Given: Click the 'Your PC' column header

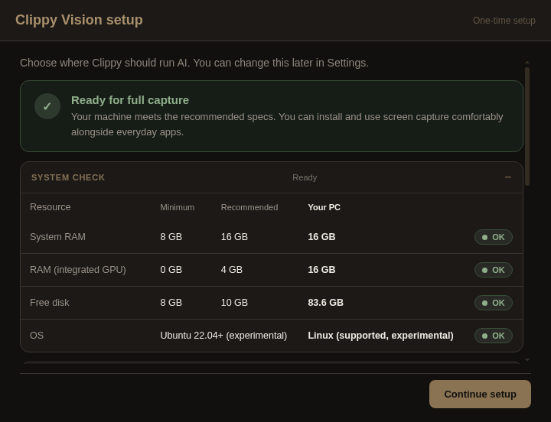Looking at the screenshot, I should tap(324, 207).
